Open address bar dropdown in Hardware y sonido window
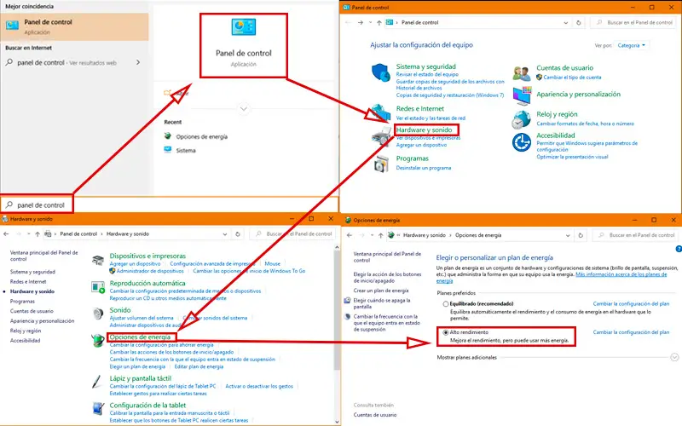 coord(225,233)
